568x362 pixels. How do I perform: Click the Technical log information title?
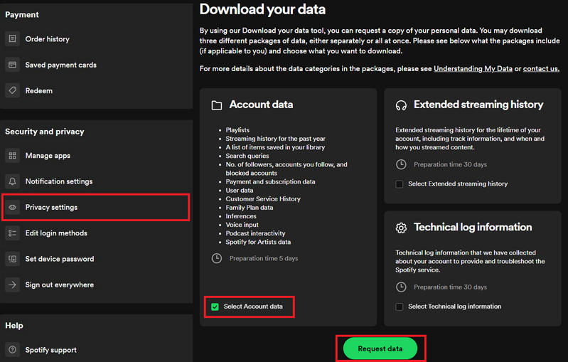(x=473, y=227)
